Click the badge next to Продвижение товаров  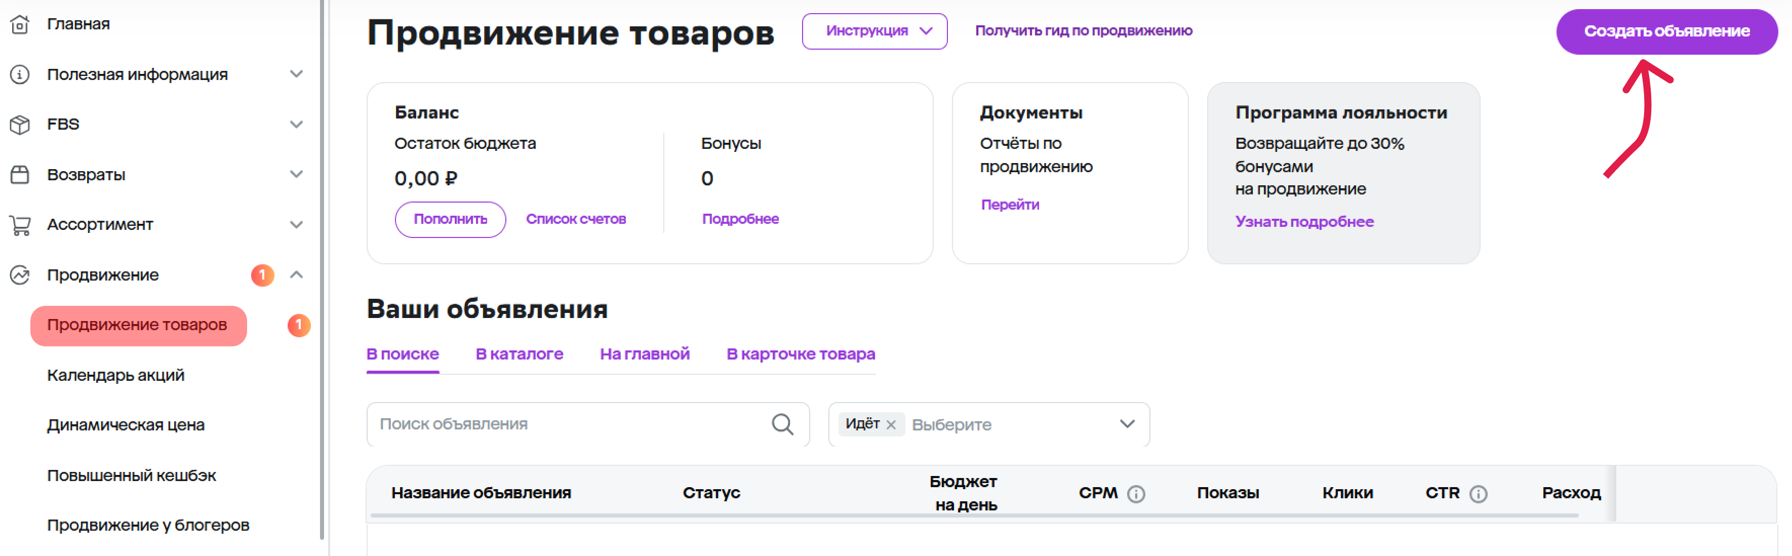[299, 325]
